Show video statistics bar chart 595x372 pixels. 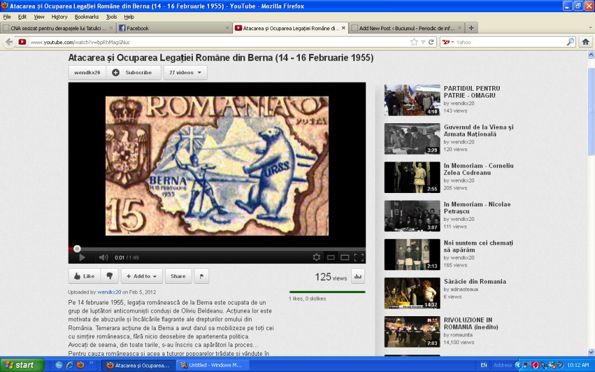coord(358,277)
